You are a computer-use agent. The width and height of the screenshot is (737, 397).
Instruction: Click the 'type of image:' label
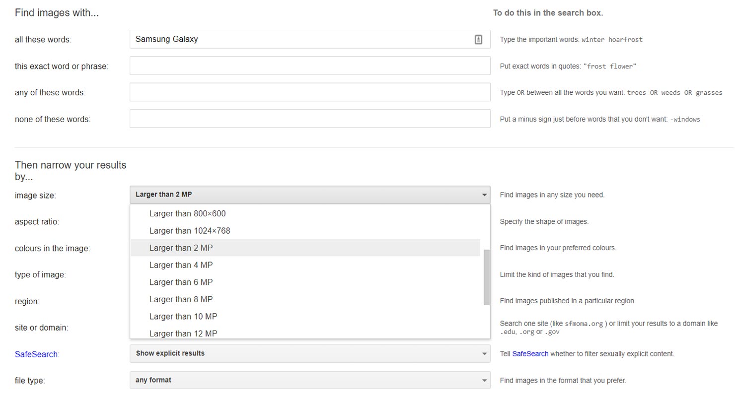click(x=40, y=275)
